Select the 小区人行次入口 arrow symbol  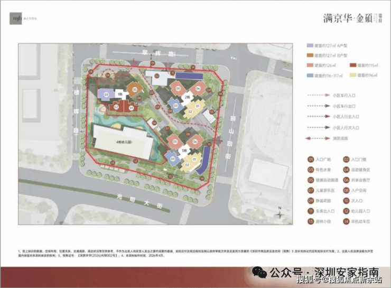pos(319,127)
